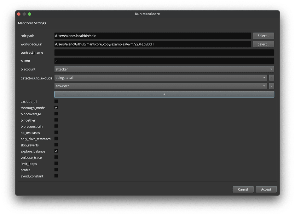295x216 pixels.
Task: Enable the skip_reverts checkbox
Action: [x=56, y=145]
